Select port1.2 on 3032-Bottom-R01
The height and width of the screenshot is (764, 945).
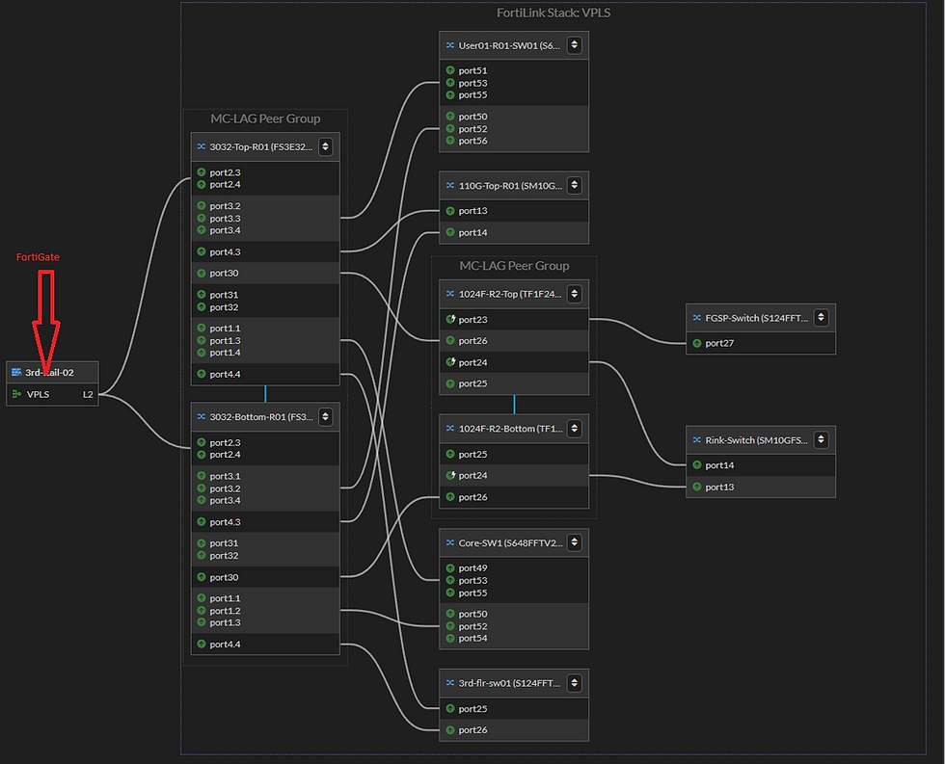[x=225, y=611]
